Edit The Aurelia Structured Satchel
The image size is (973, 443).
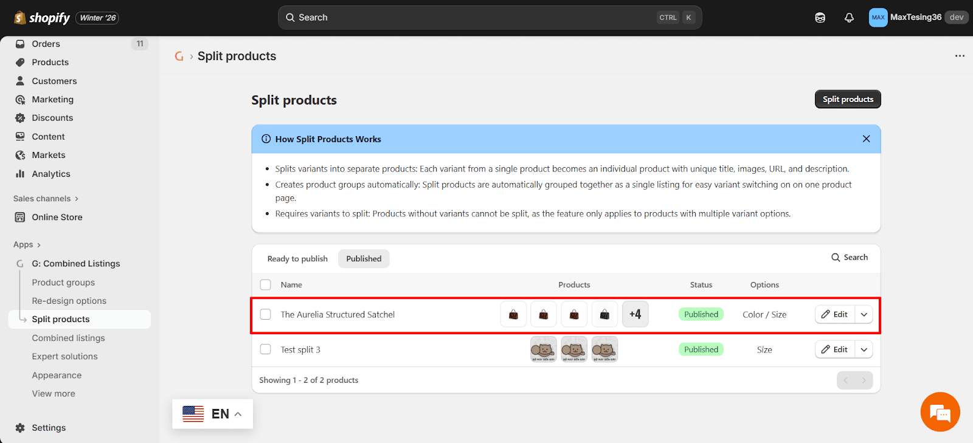coord(835,314)
